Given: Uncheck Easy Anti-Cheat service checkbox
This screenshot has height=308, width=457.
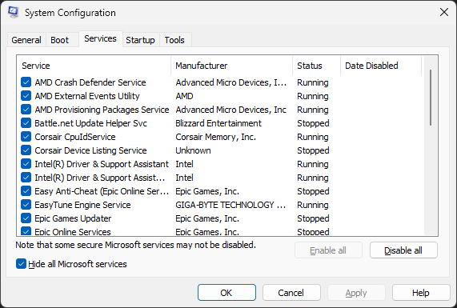Looking at the screenshot, I should [x=26, y=191].
